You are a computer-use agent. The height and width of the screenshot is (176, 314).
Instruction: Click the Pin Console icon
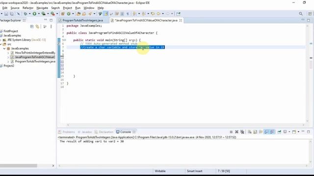pos(279,132)
